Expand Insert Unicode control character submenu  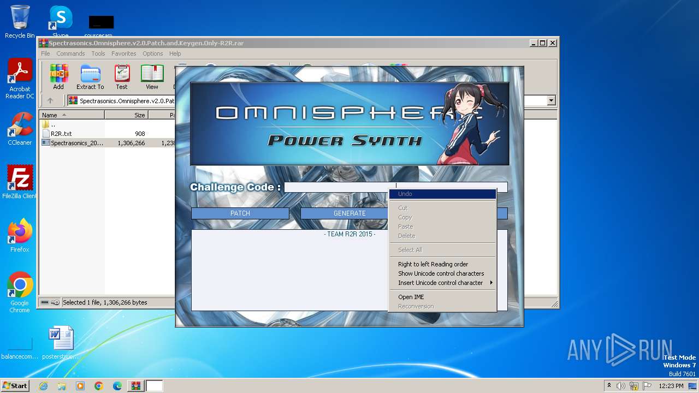pos(442,283)
